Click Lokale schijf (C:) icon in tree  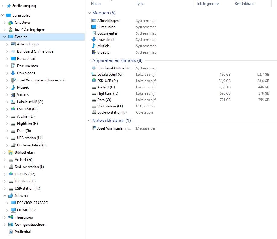[x=13, y=102]
